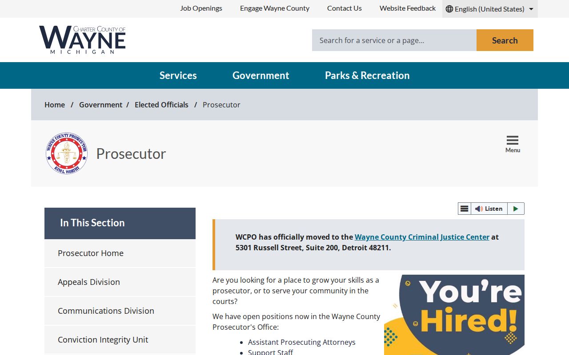The width and height of the screenshot is (569, 355).
Task: Select Prosecutor Home in sidebar
Action: pyautogui.click(x=120, y=253)
